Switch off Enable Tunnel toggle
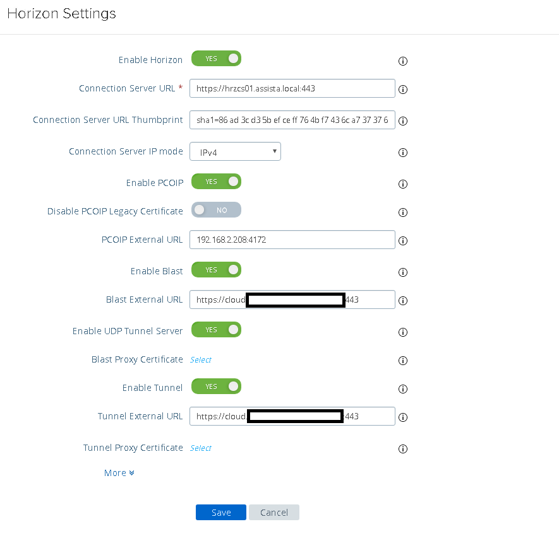This screenshot has height=541, width=559. [216, 387]
